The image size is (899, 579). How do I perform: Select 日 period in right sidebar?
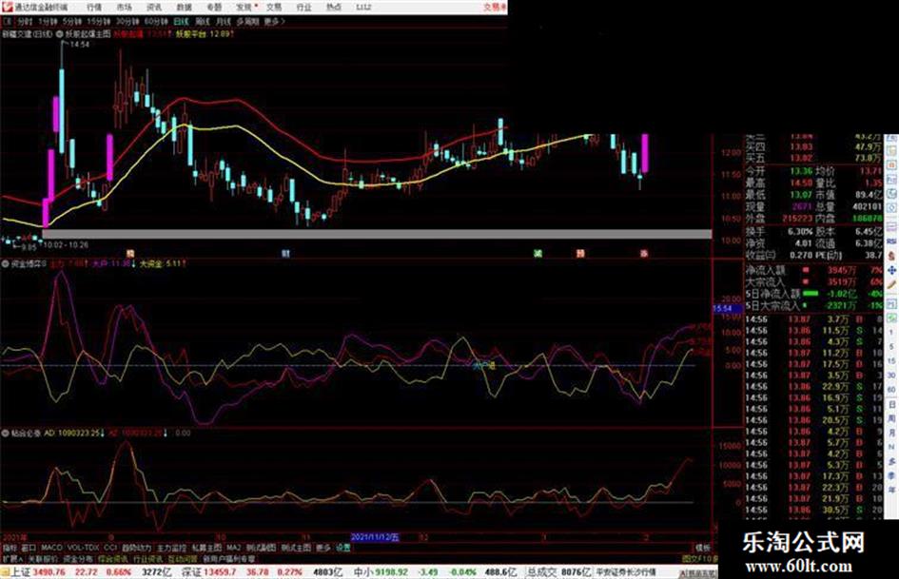891,405
